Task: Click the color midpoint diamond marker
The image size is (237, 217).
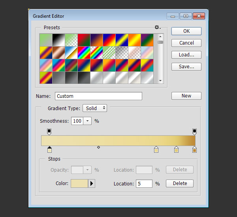Action: click(x=98, y=147)
